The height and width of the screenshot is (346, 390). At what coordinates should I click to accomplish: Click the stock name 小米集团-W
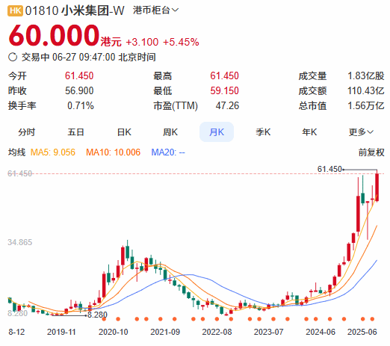93,10
